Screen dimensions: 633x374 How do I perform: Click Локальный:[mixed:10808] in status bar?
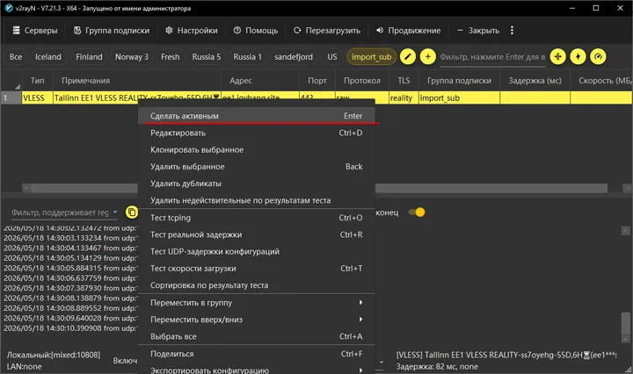(54, 355)
